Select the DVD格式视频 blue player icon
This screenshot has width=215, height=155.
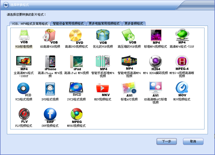tap(50, 89)
